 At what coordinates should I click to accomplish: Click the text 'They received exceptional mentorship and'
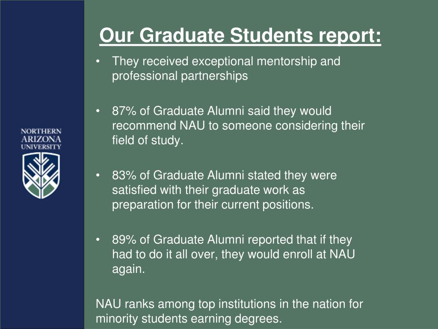(x=226, y=61)
